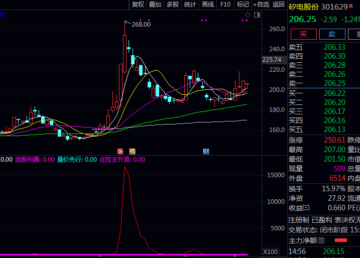Image resolution: width=360 pixels, height=258 pixels.
Task: Open the 统计 statistics tool
Action: point(190,5)
